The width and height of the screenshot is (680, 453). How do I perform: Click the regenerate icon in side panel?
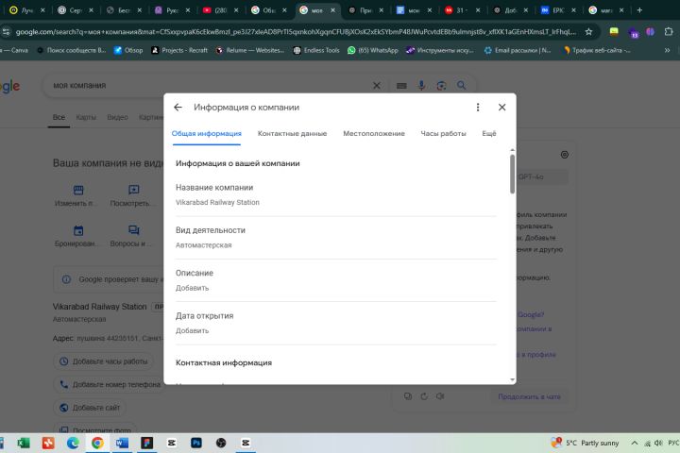pyautogui.click(x=424, y=396)
